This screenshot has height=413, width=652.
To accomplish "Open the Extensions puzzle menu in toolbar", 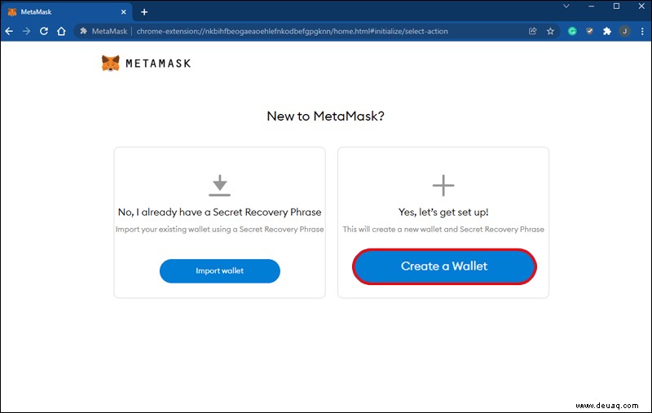I will [x=607, y=31].
